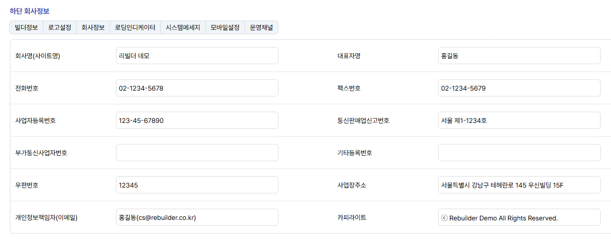Open the 로고설정 tab
Screen dimensions: 611x239
59,28
